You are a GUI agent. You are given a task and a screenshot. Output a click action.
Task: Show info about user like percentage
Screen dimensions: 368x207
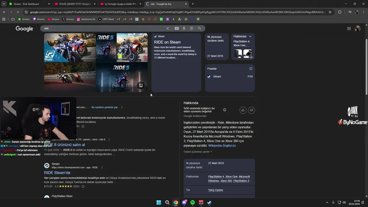(225, 110)
